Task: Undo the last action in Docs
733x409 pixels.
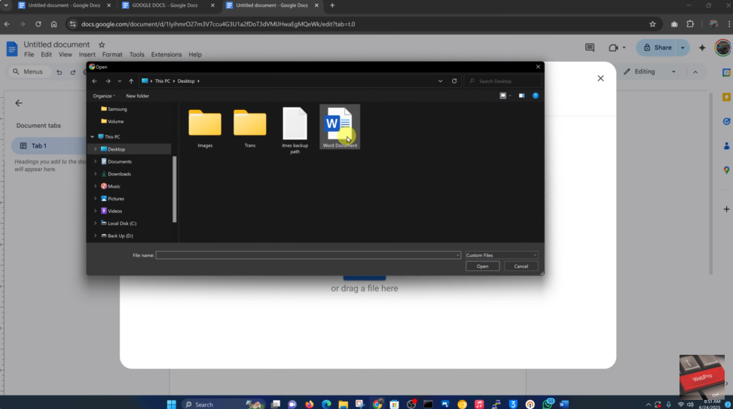Action: 59,72
